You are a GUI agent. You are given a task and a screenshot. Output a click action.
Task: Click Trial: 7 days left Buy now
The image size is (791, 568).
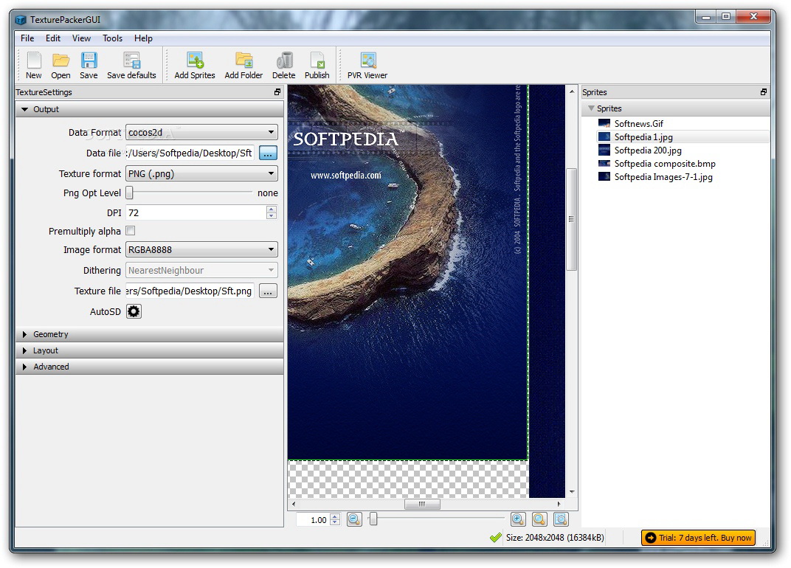tap(699, 538)
